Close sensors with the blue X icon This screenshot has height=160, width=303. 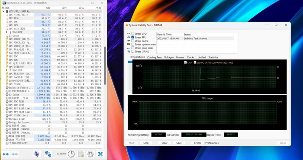[x=100, y=154]
